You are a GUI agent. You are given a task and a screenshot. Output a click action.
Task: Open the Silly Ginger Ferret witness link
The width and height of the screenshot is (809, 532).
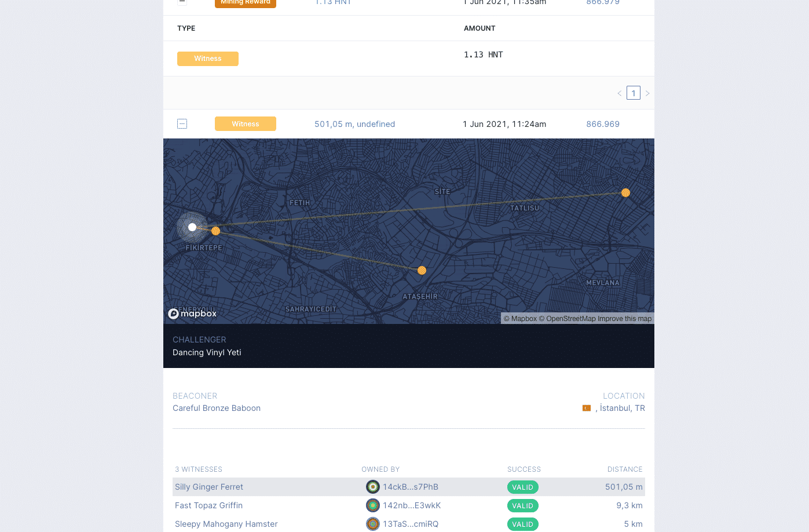[x=209, y=487]
